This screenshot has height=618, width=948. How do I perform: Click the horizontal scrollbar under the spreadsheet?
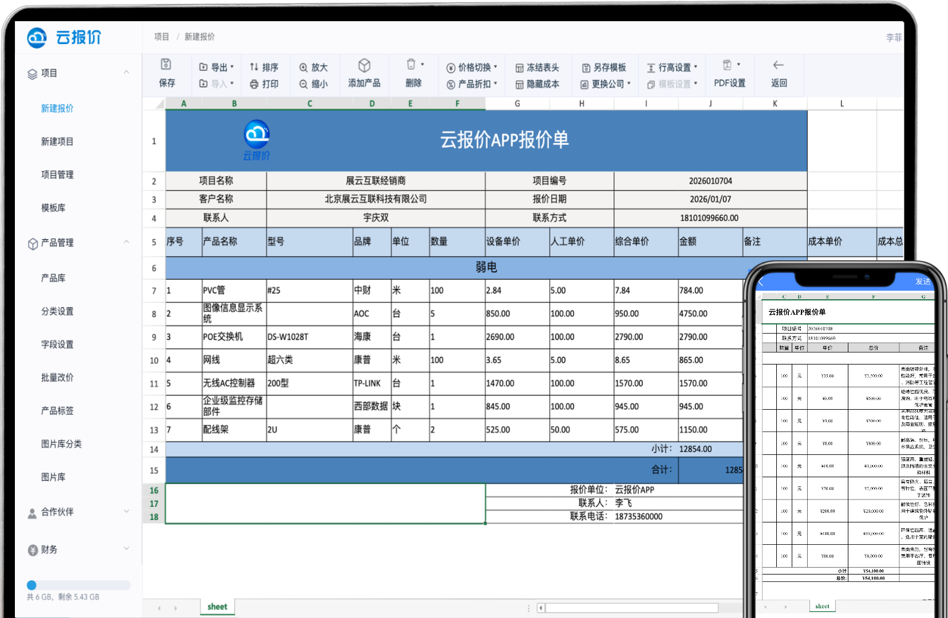point(631,608)
